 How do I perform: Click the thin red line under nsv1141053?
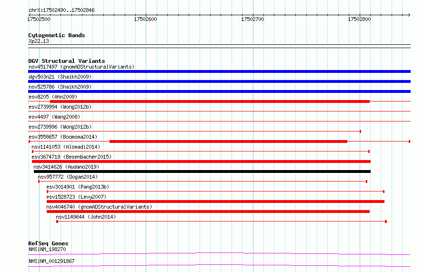click(201, 151)
